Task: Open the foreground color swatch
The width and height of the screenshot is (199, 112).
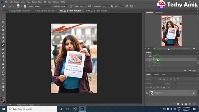Action: (2, 100)
